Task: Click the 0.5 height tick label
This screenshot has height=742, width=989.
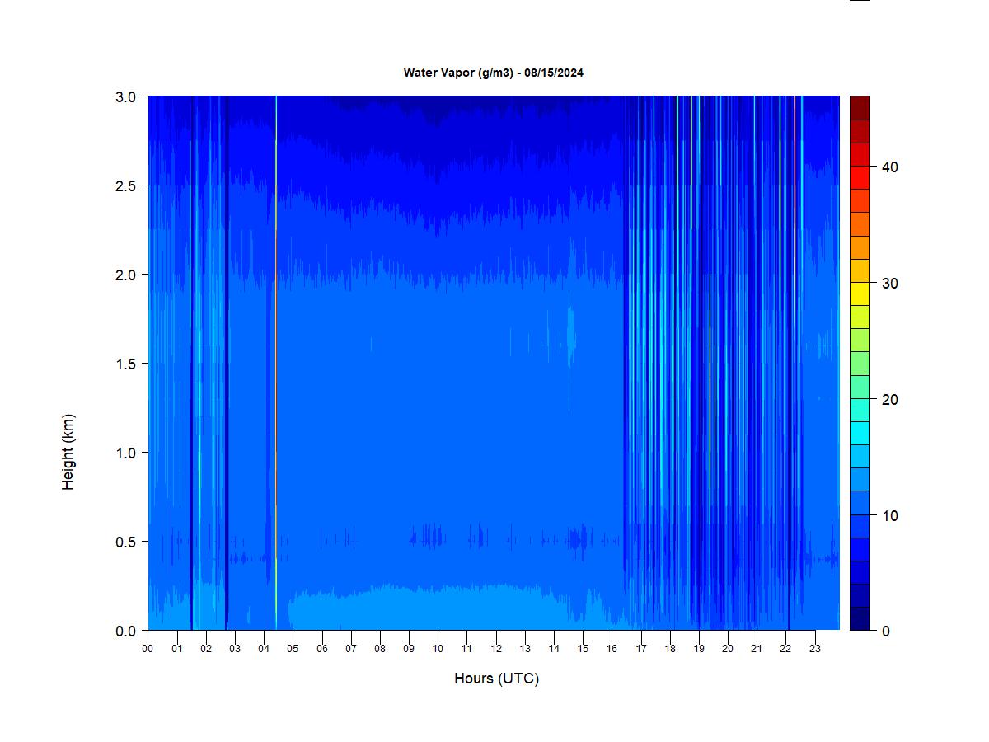Action: click(x=125, y=542)
